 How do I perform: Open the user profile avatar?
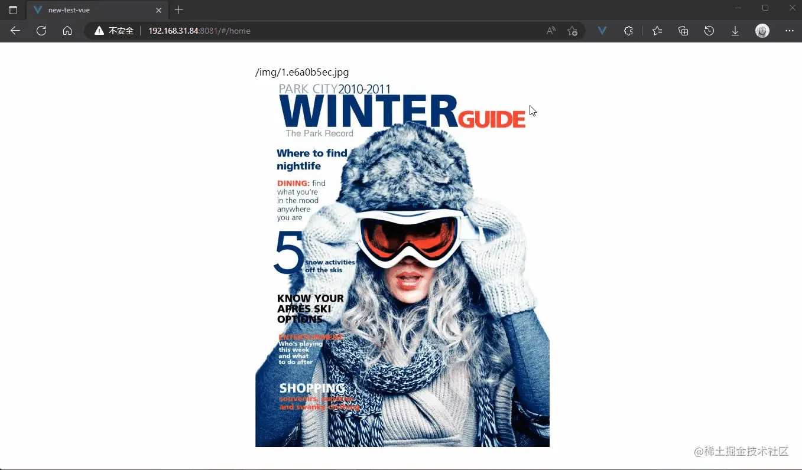pos(762,31)
